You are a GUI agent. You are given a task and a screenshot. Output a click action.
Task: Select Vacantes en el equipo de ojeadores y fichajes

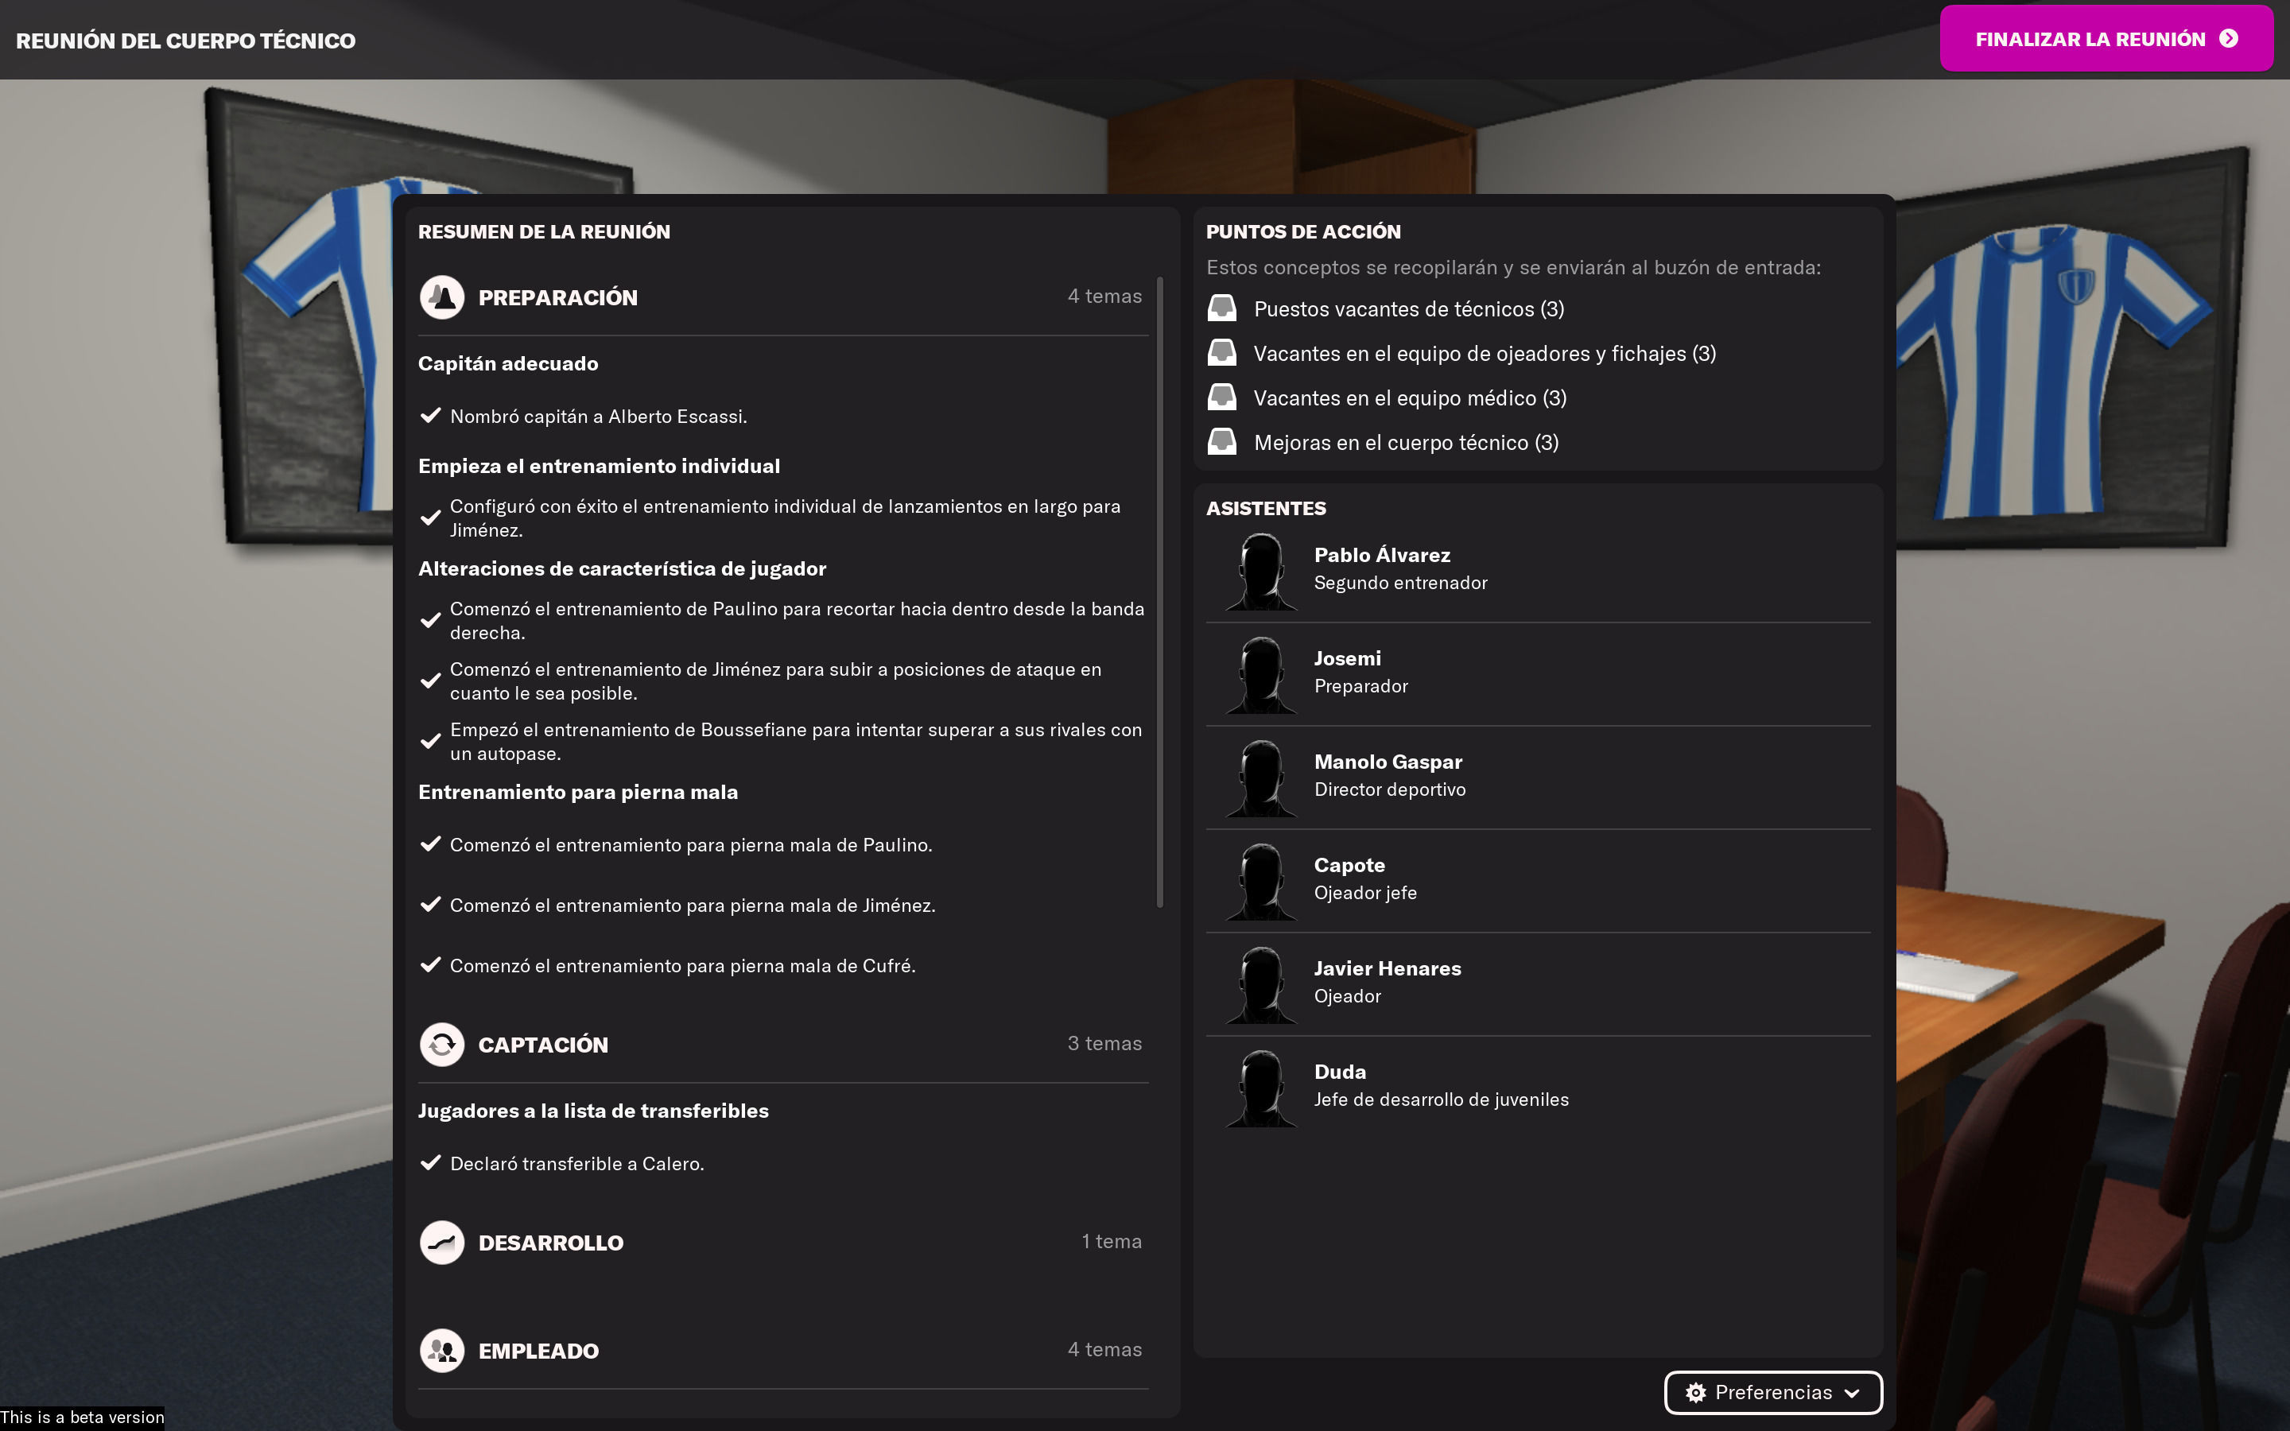1484,354
